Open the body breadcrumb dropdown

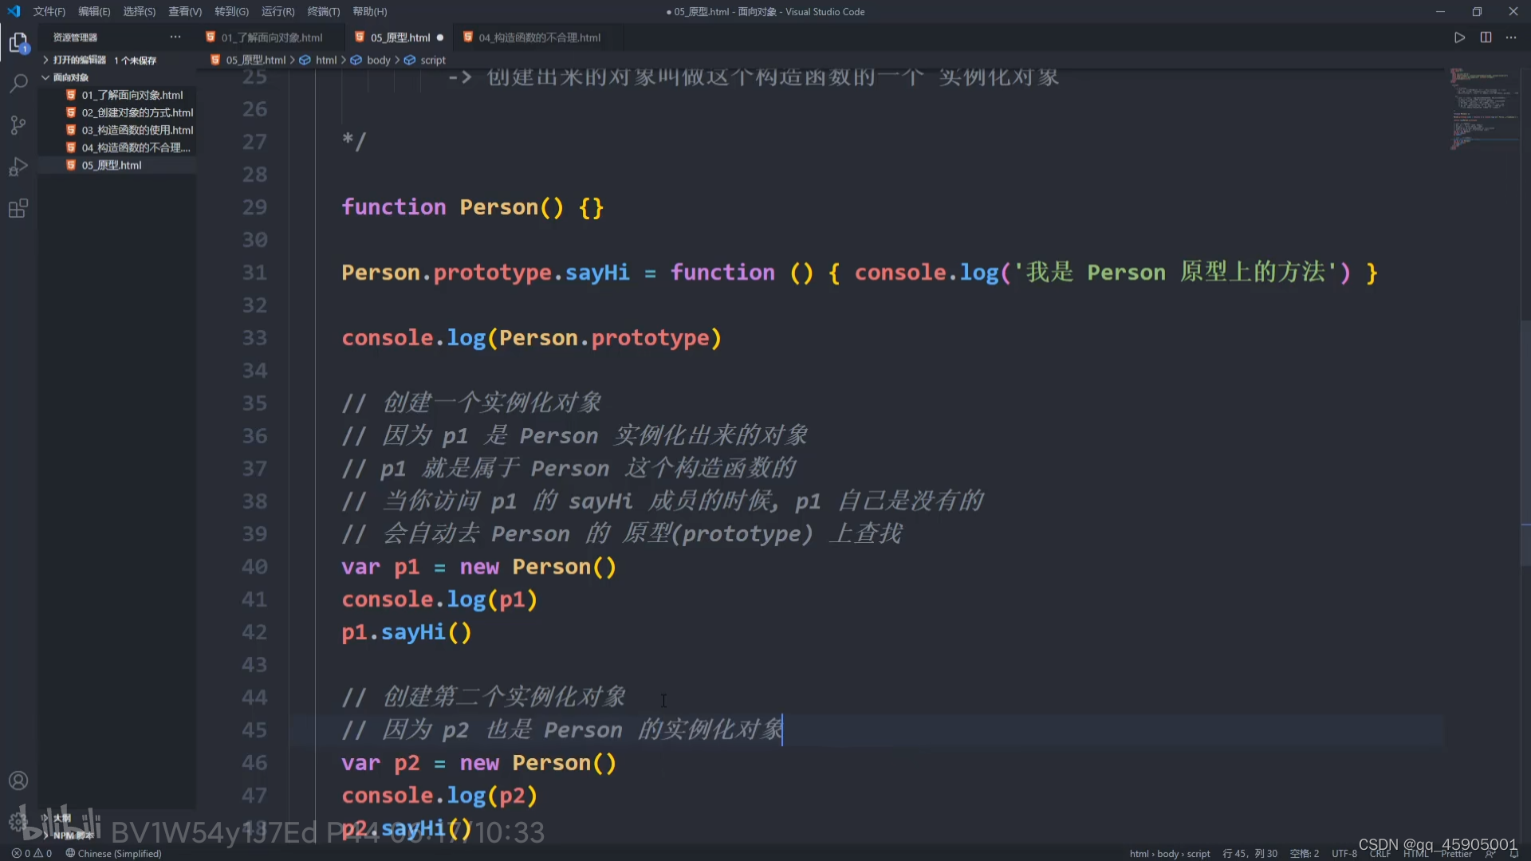tap(380, 60)
